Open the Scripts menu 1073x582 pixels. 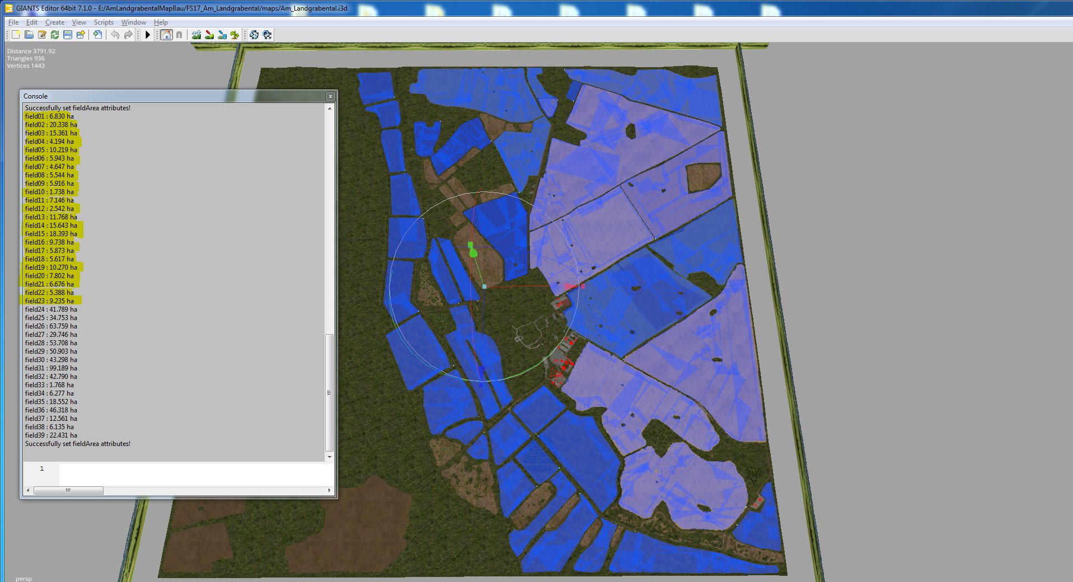[x=104, y=22]
